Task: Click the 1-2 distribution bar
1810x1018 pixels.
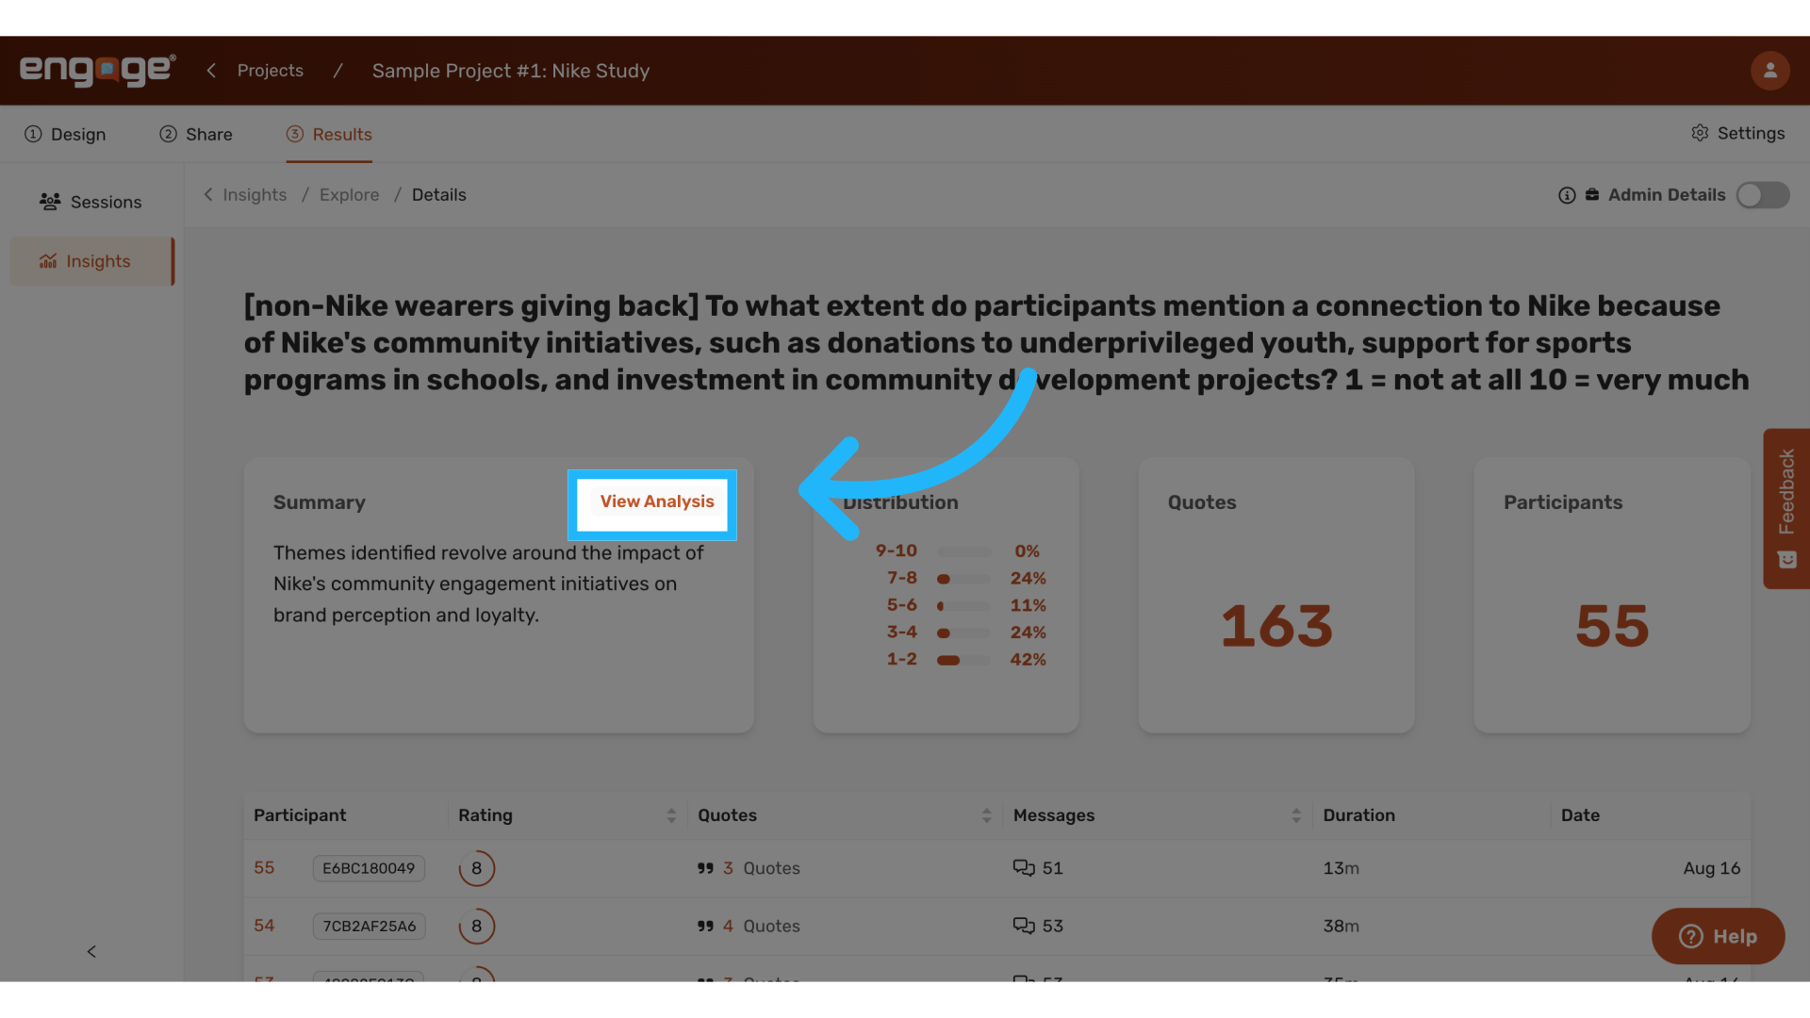Action: tap(963, 660)
